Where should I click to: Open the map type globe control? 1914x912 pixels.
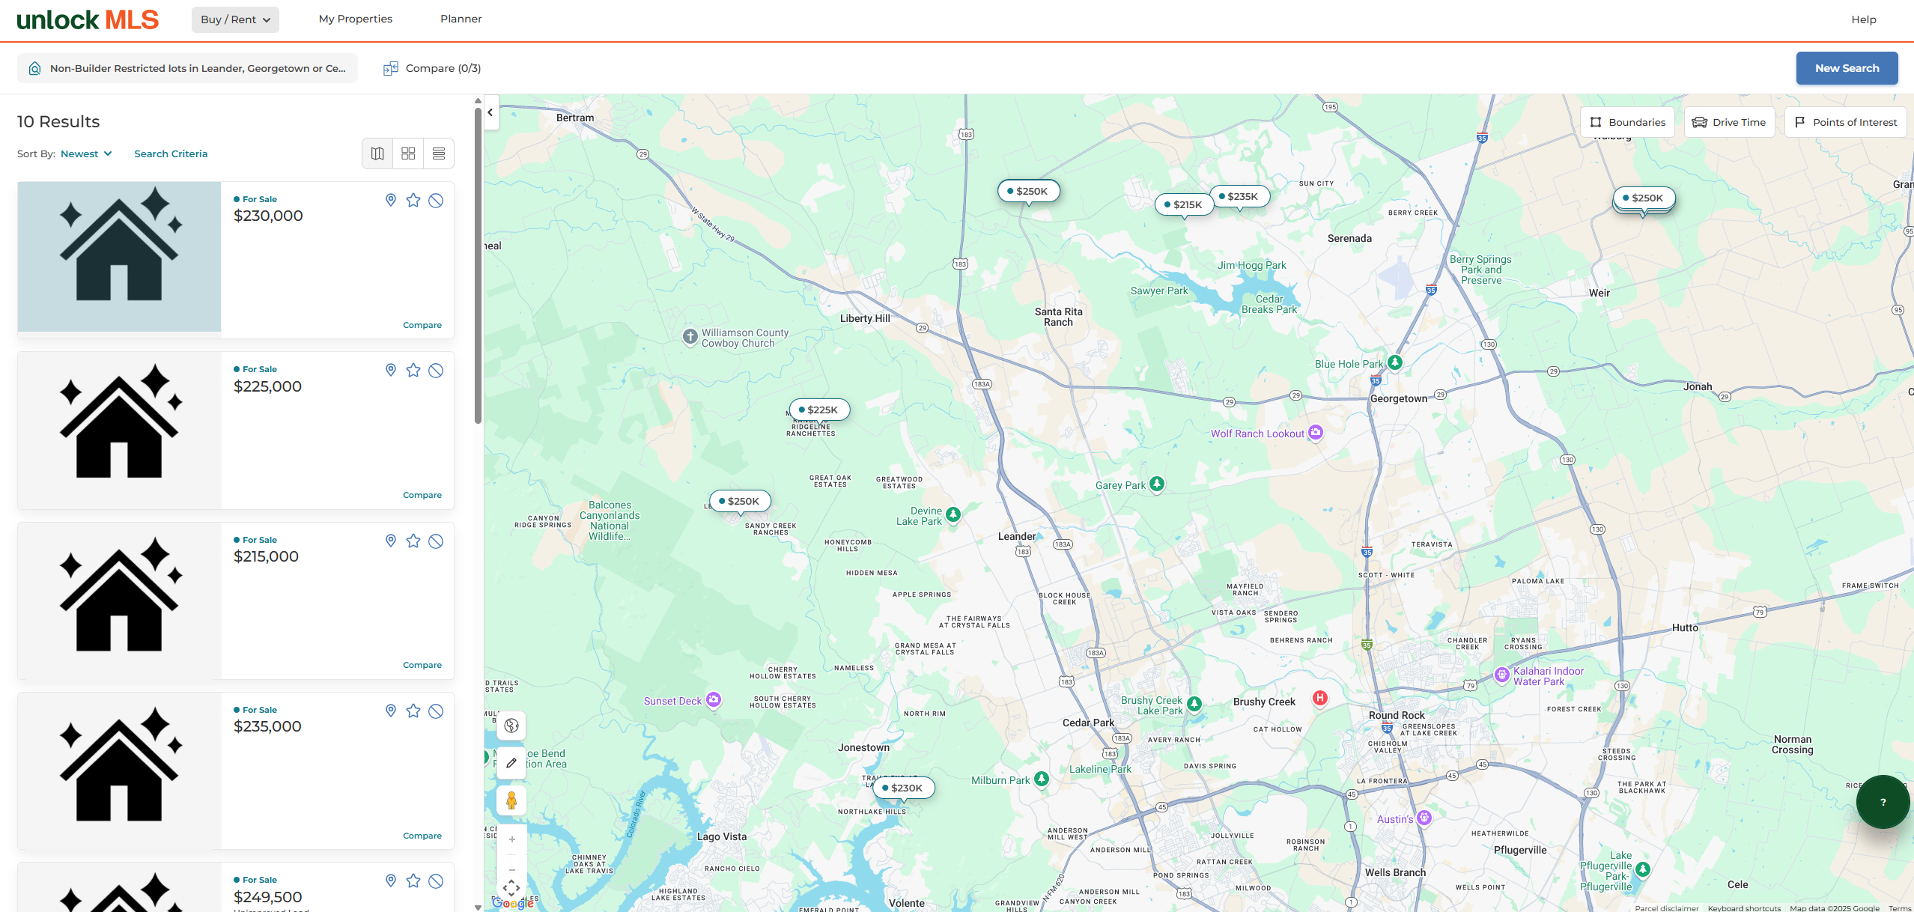(x=511, y=725)
